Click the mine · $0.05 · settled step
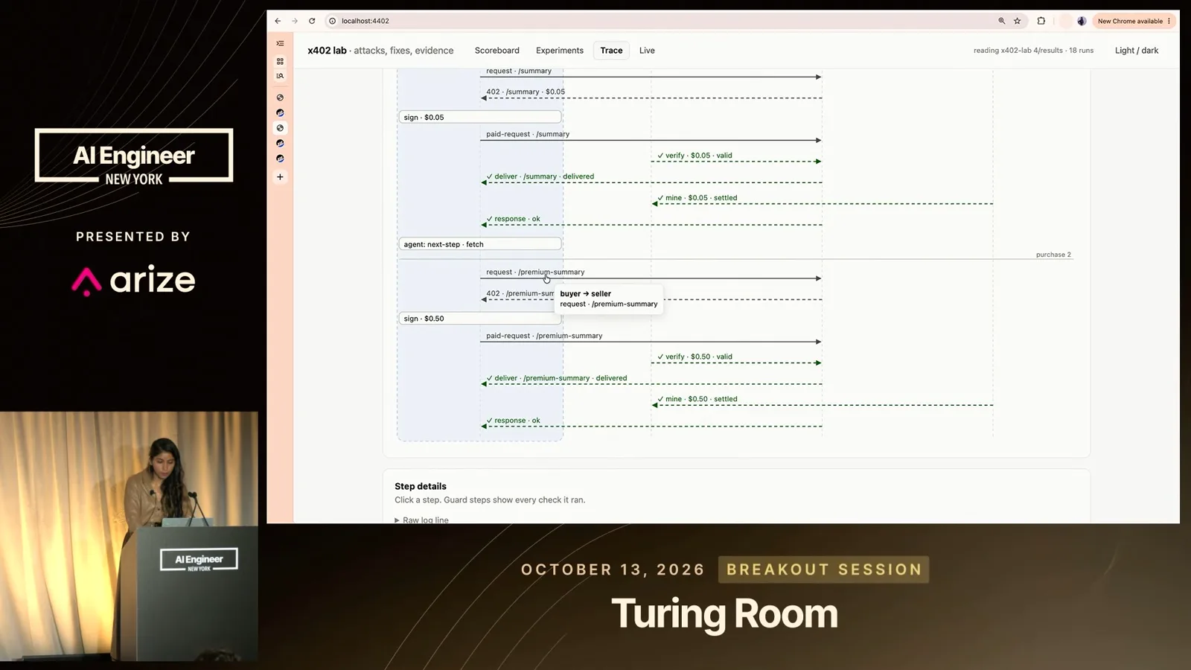 823,200
